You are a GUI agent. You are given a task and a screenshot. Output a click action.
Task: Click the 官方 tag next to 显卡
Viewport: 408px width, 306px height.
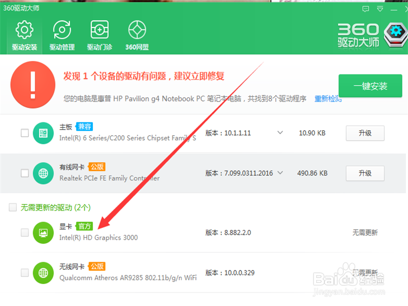[x=84, y=226]
